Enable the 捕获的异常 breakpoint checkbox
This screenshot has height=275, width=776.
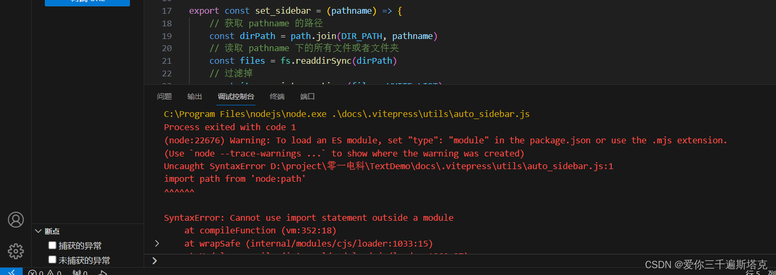coord(52,245)
